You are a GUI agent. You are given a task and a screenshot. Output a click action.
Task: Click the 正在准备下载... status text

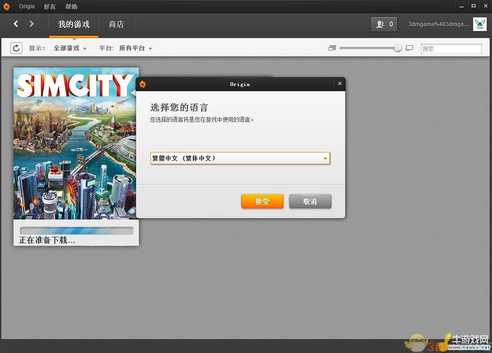point(47,240)
